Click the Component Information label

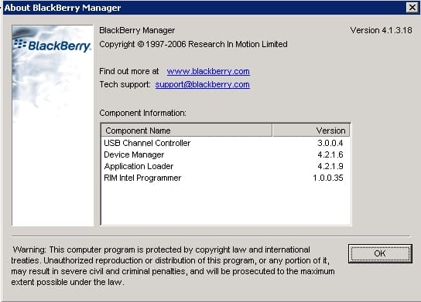pos(142,113)
